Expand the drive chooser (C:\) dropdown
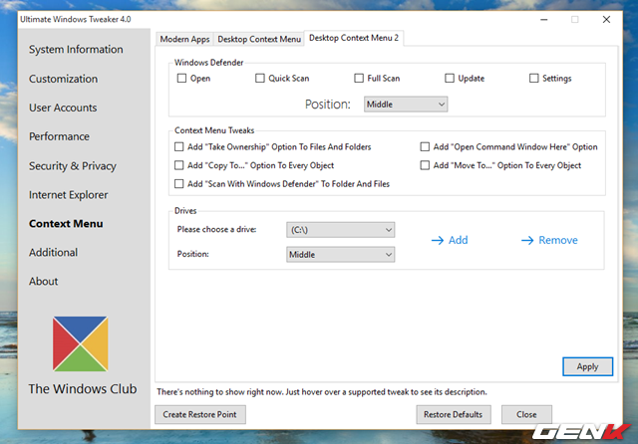The image size is (638, 444). tap(341, 230)
